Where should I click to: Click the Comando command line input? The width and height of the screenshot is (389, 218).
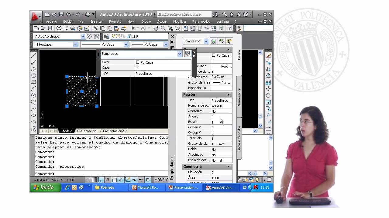point(102,174)
